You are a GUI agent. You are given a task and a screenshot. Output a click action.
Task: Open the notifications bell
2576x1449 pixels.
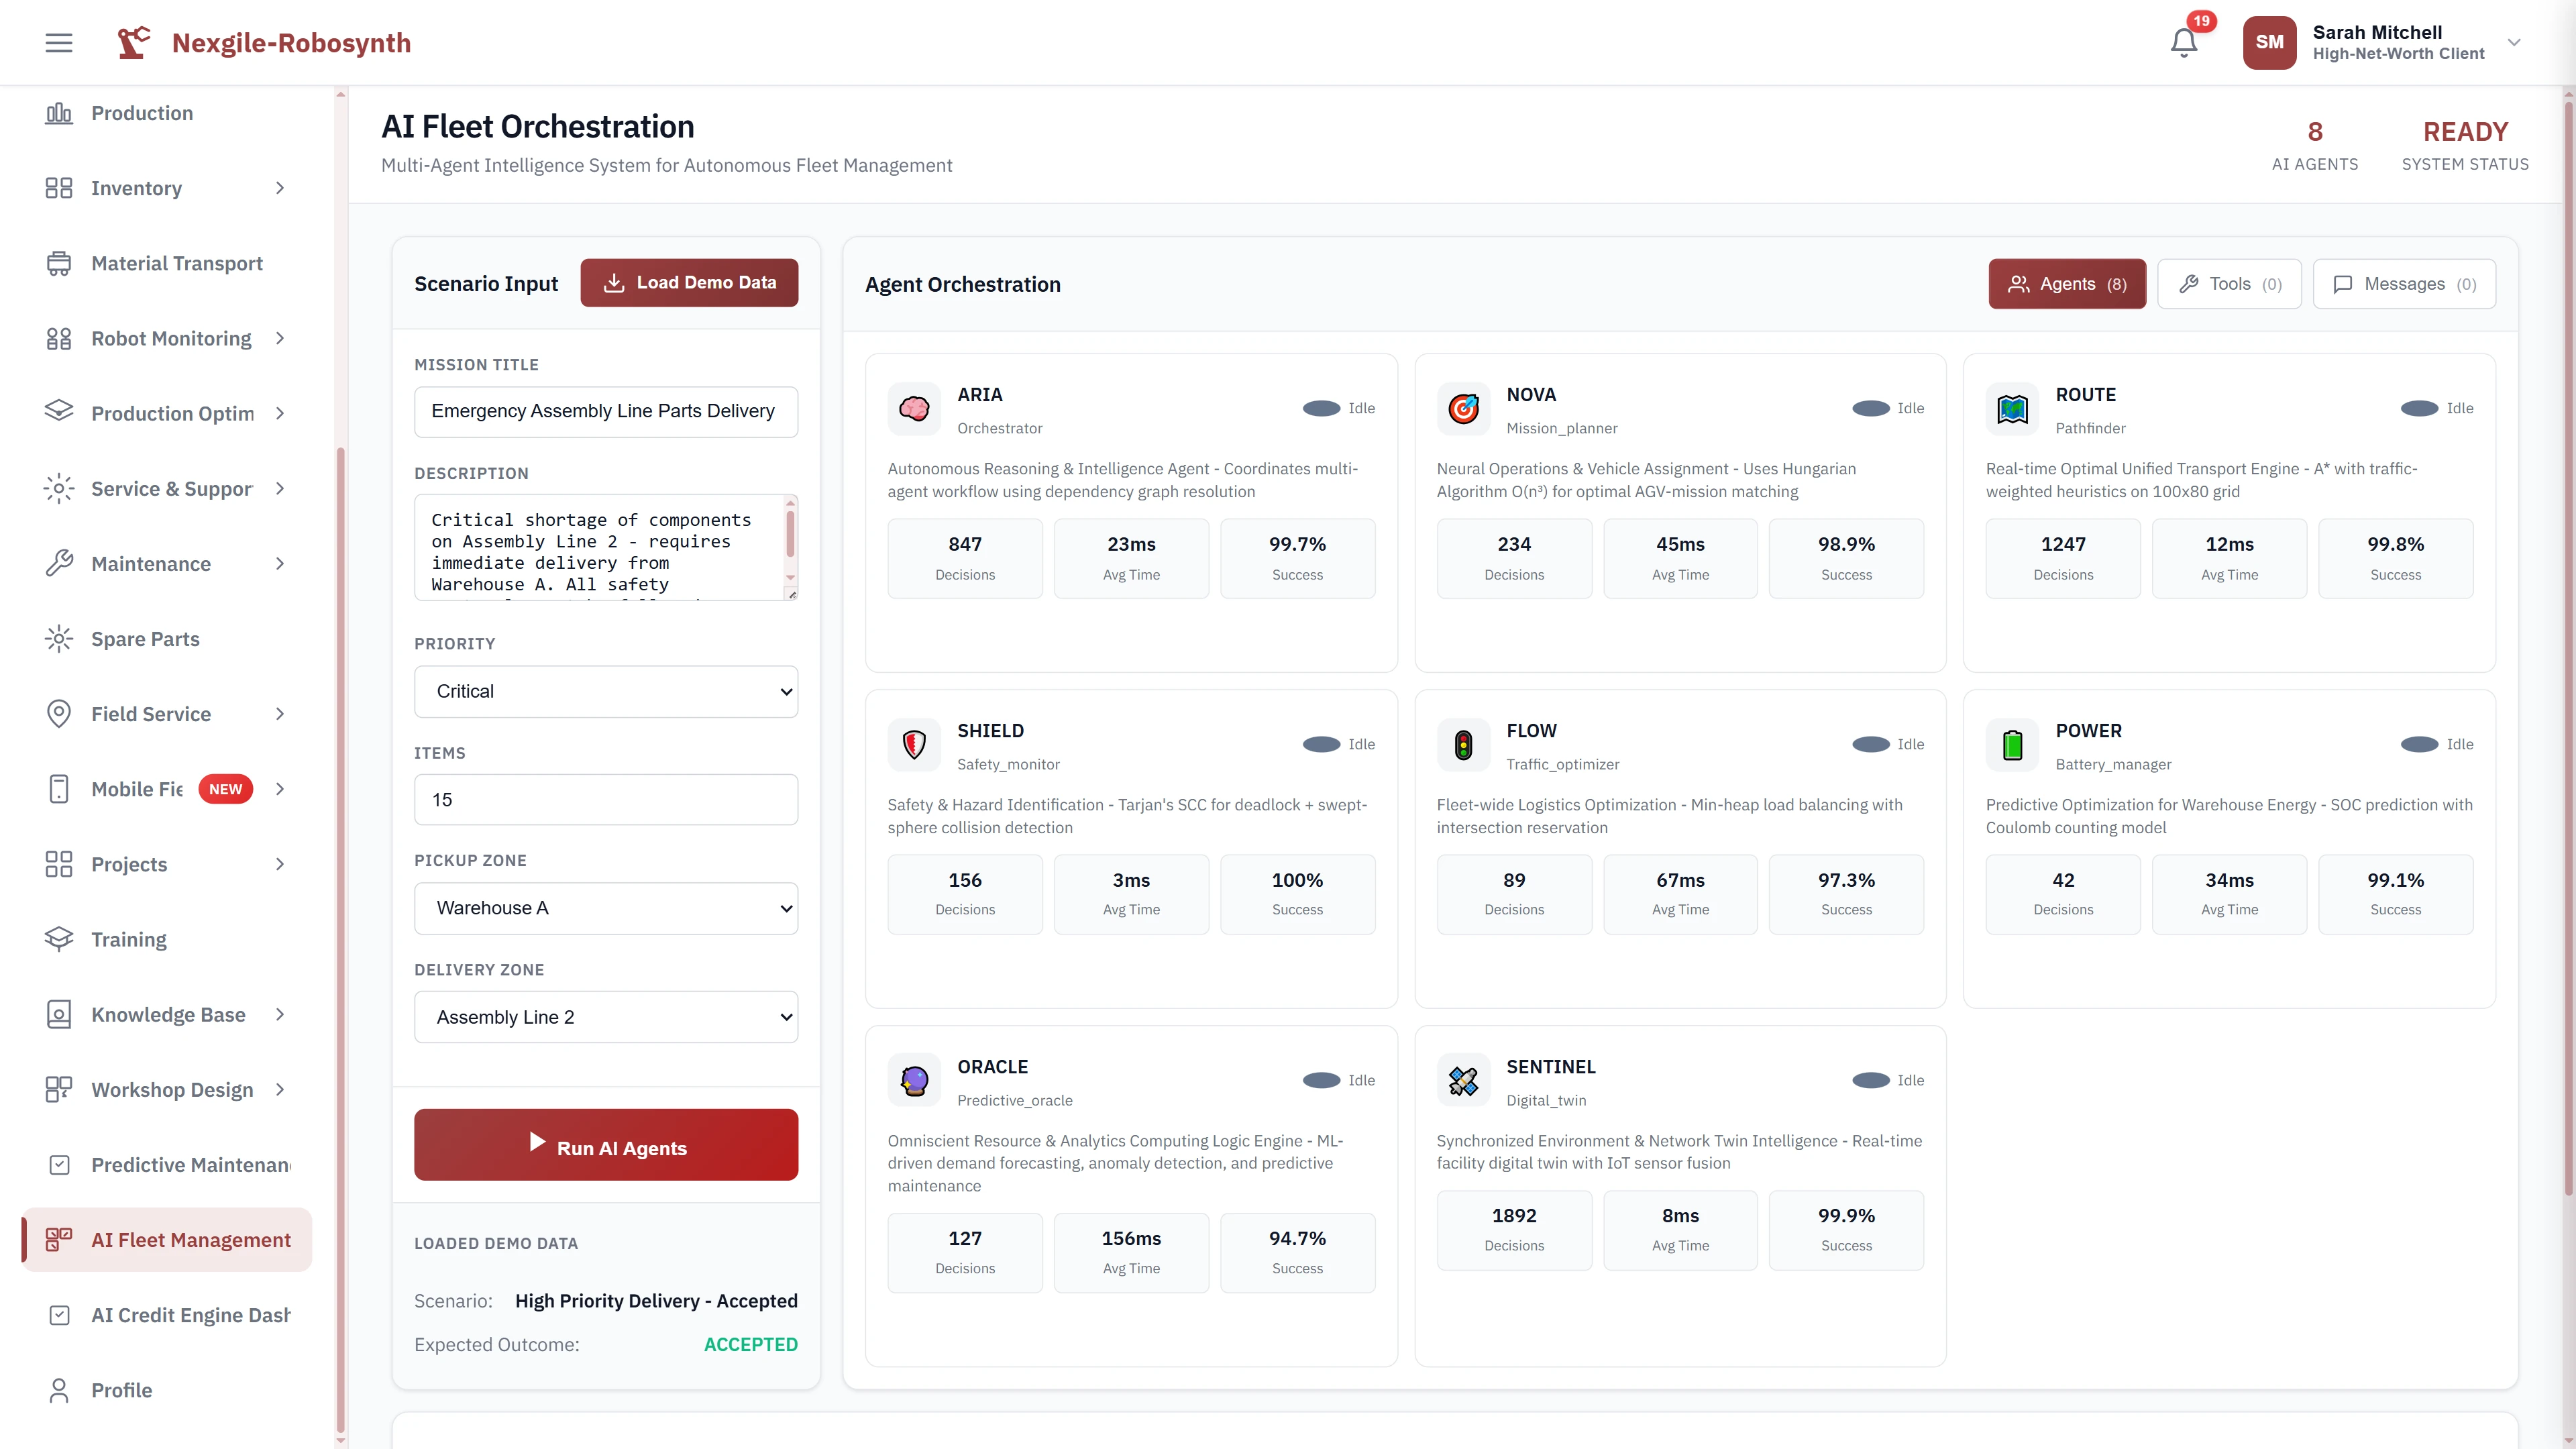(x=2184, y=42)
